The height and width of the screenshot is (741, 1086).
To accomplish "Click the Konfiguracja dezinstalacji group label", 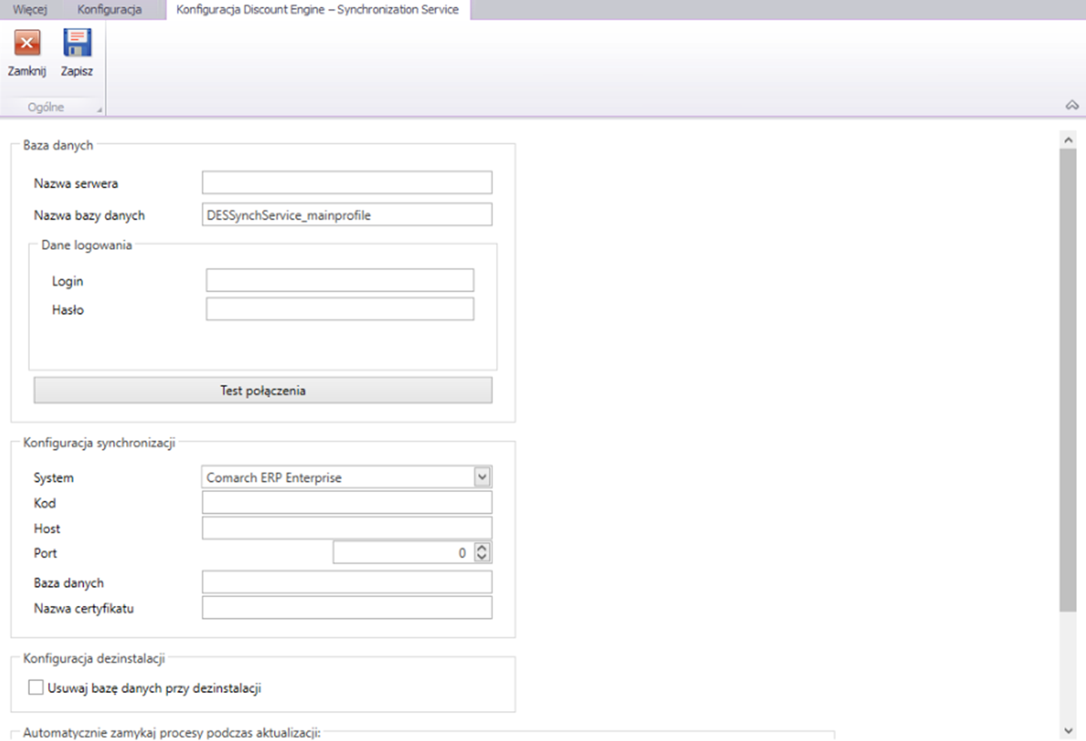I will 94,658.
